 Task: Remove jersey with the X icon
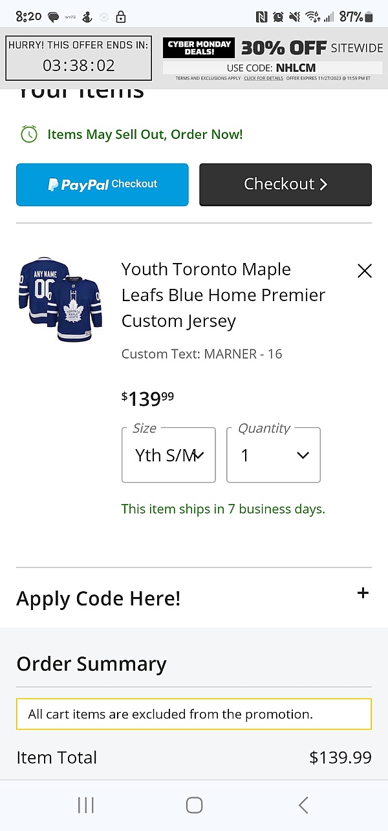[x=365, y=271]
